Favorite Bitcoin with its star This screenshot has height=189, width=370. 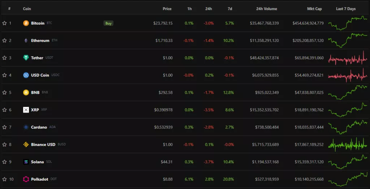point(4,23)
